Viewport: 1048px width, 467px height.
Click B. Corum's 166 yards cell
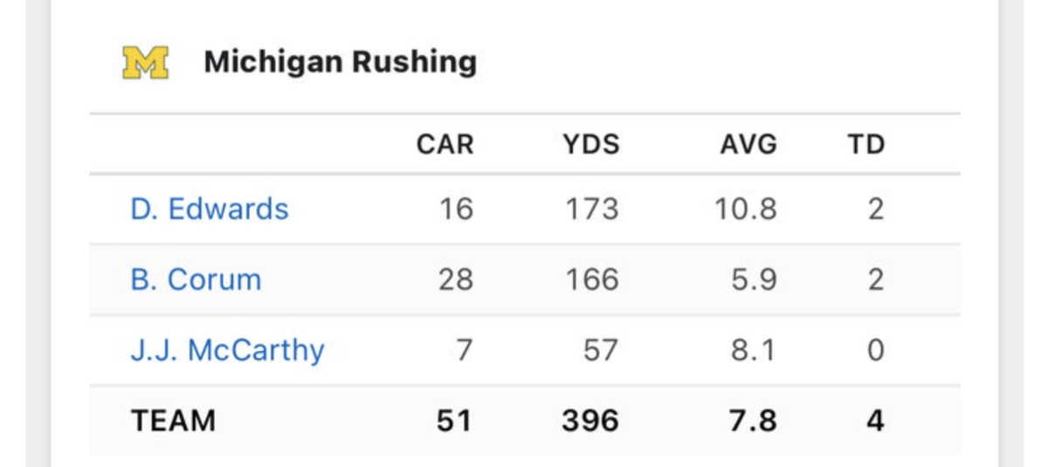591,280
